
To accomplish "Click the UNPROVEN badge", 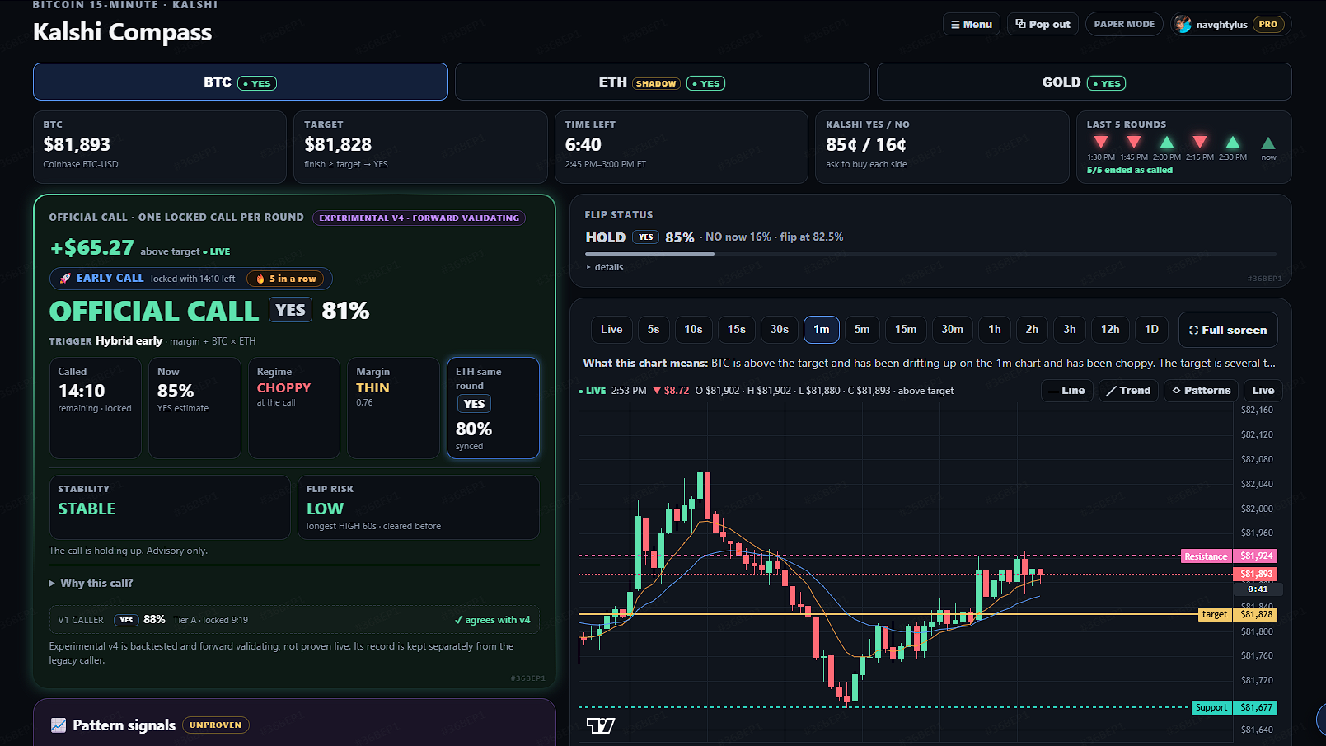I will (216, 725).
